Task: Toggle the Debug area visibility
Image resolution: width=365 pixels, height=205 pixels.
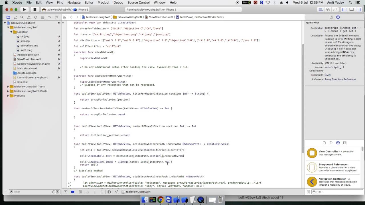Action: (x=352, y=9)
